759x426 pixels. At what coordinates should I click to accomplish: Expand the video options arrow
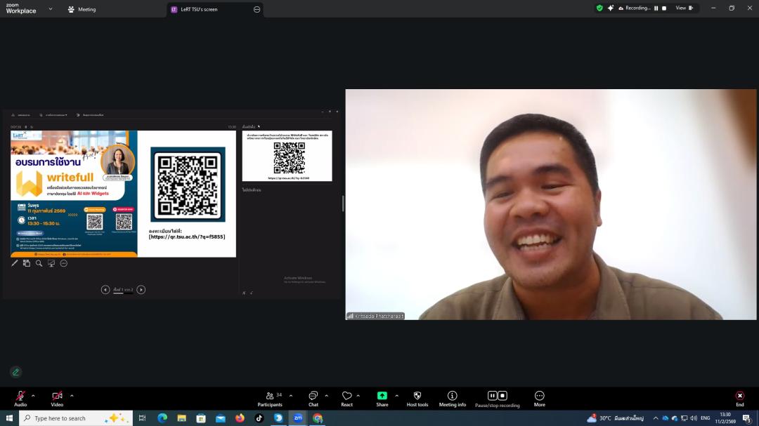pyautogui.click(x=72, y=395)
